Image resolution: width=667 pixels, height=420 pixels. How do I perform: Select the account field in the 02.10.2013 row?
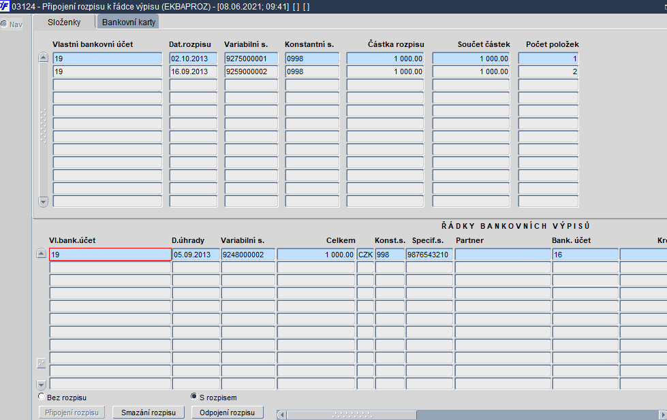(x=108, y=59)
